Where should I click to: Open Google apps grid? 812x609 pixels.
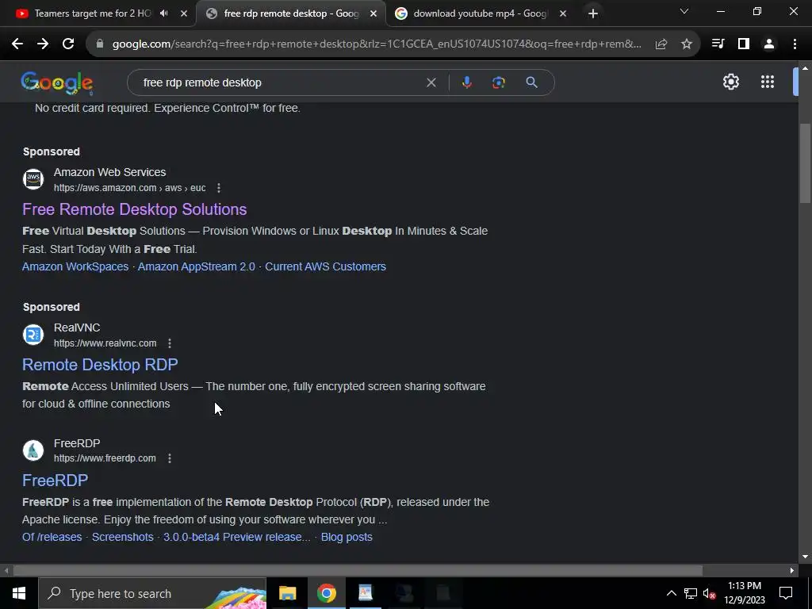point(768,82)
